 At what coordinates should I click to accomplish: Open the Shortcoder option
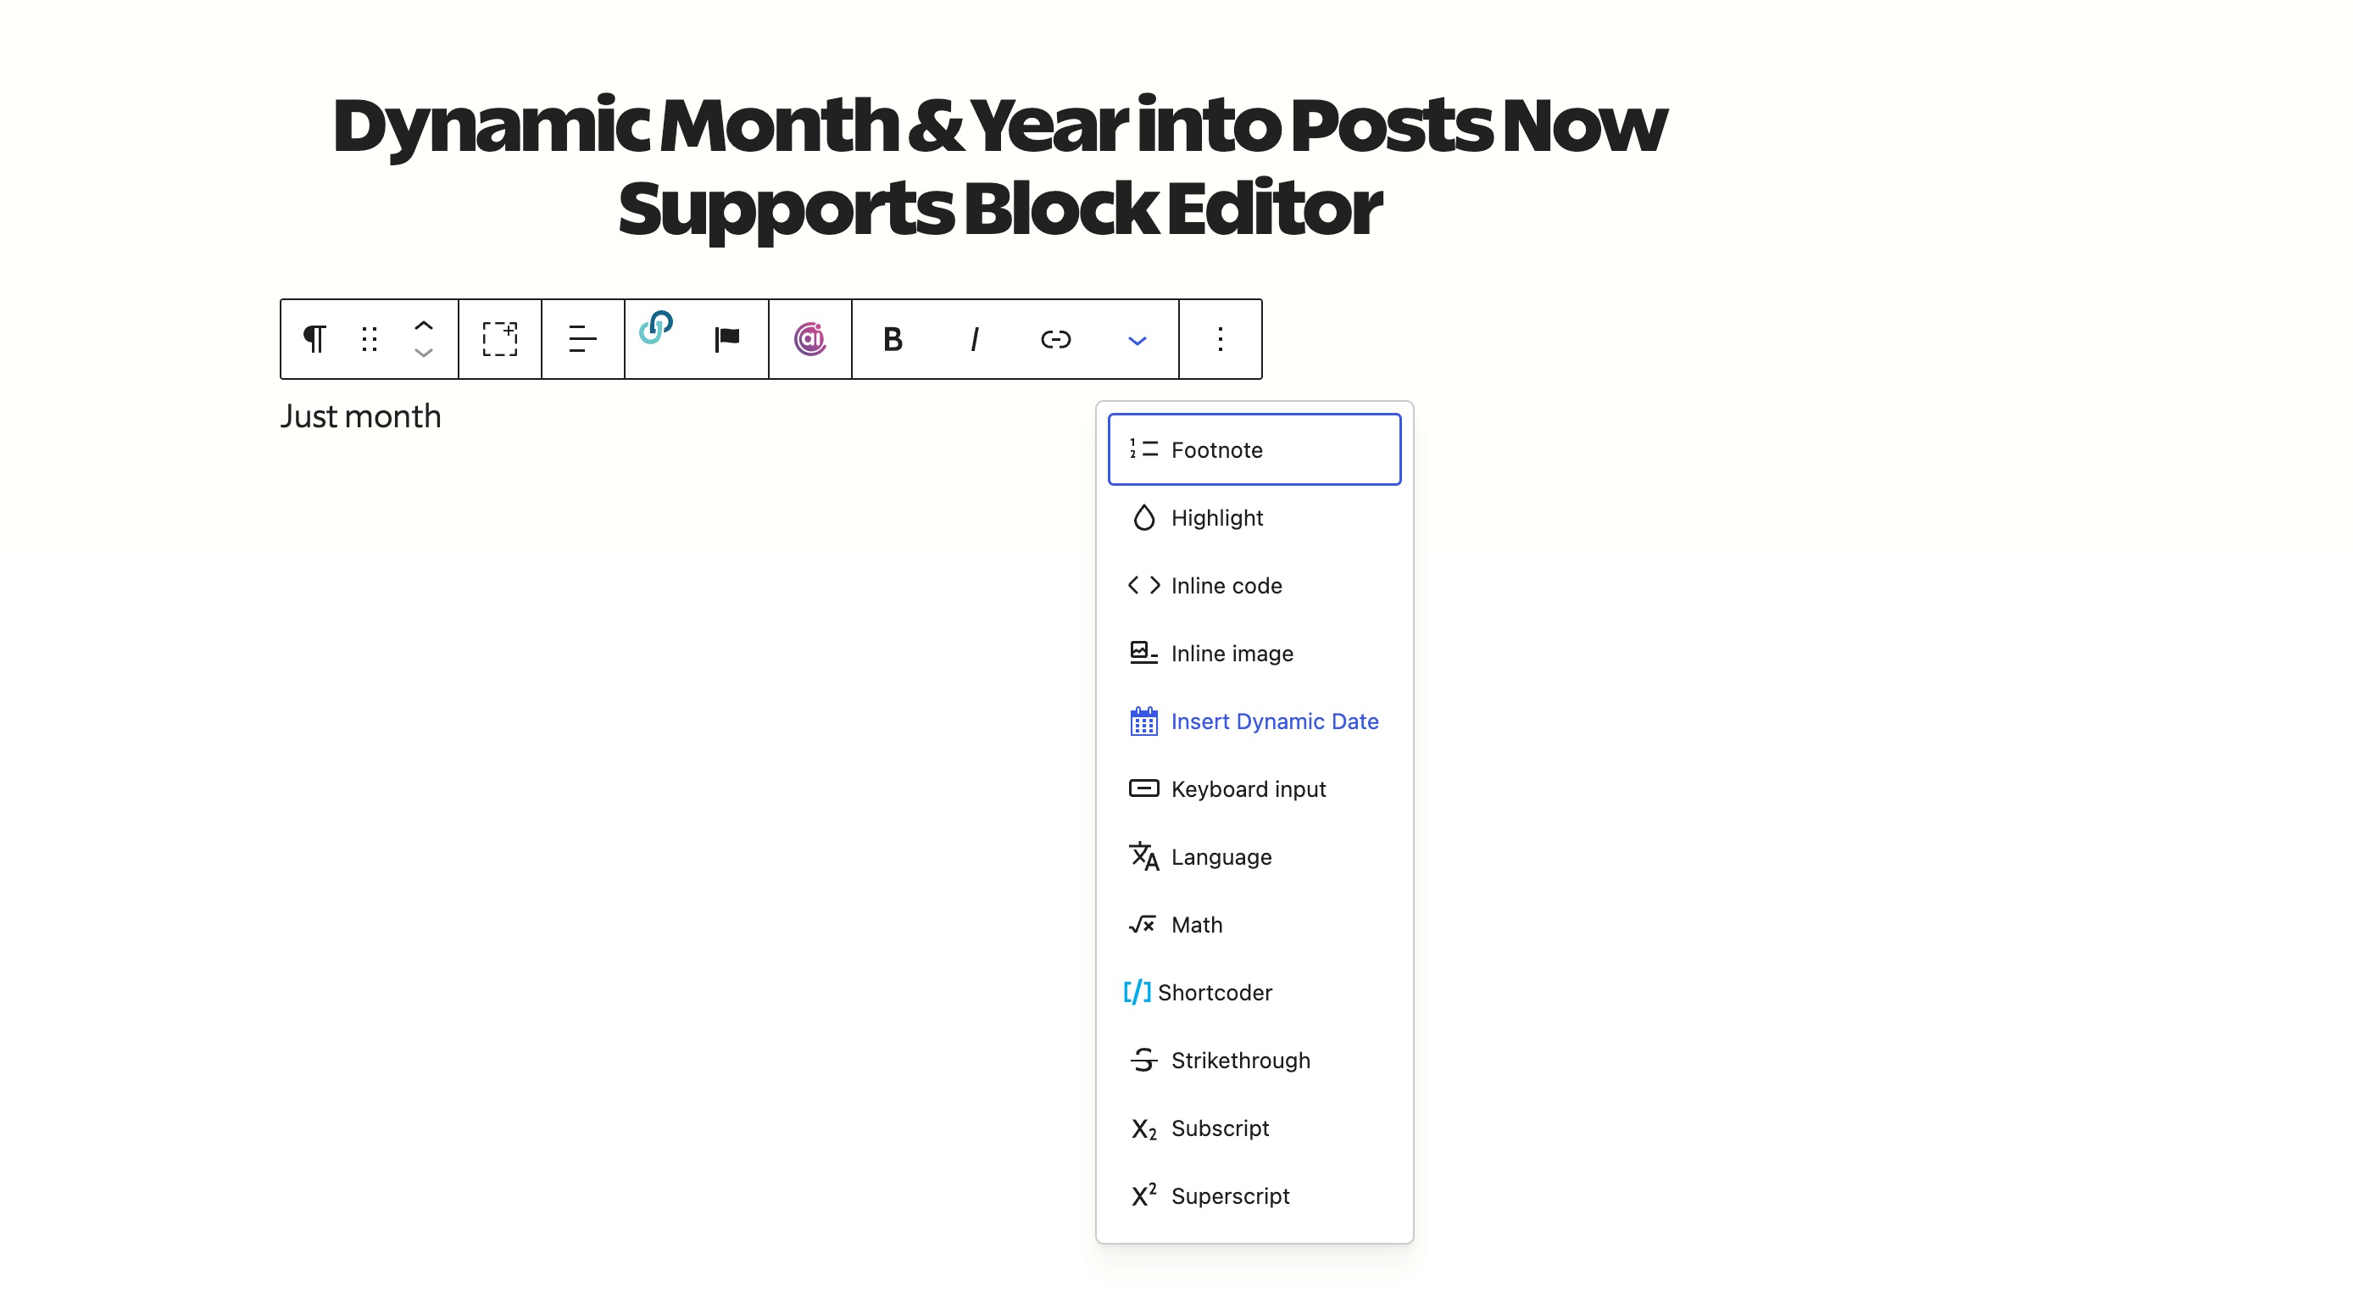pyautogui.click(x=1215, y=992)
